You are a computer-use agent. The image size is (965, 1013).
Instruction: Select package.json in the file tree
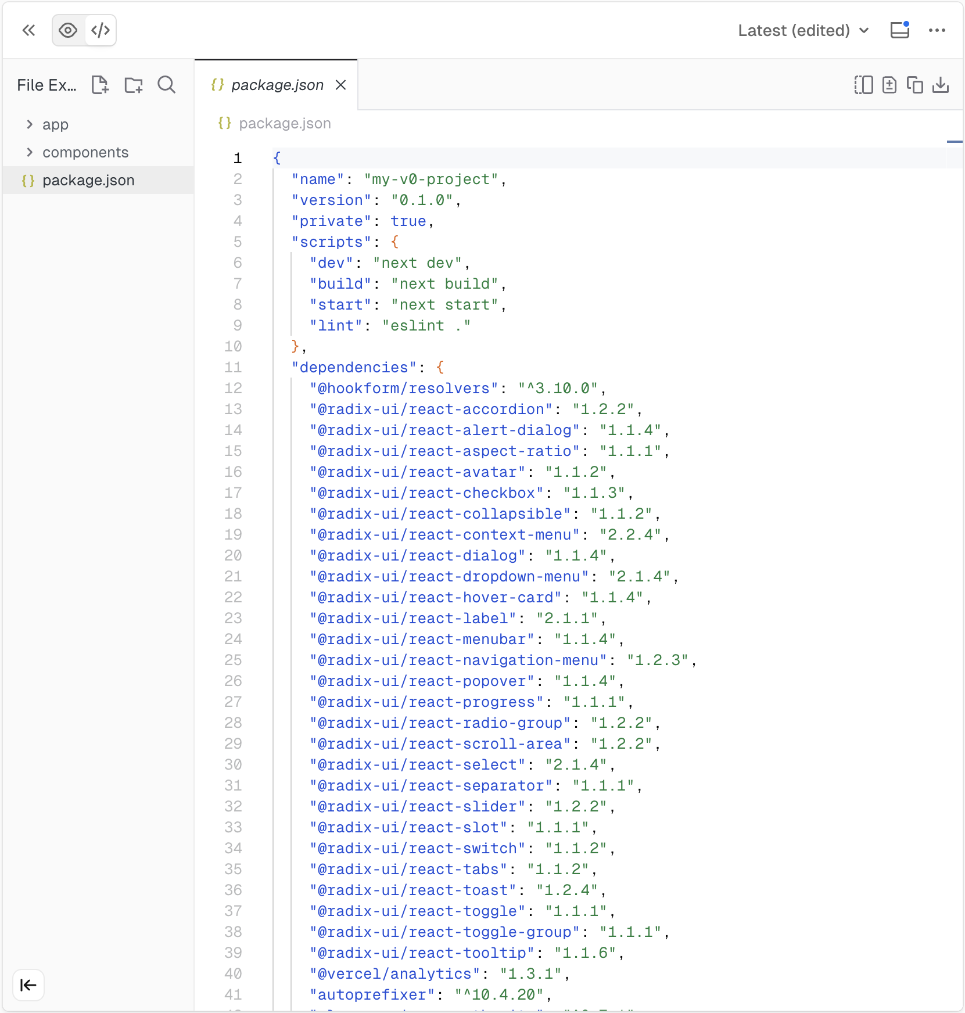(98, 180)
